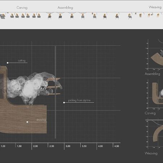Open the Carving thumbnail diagram on right

(154, 95)
